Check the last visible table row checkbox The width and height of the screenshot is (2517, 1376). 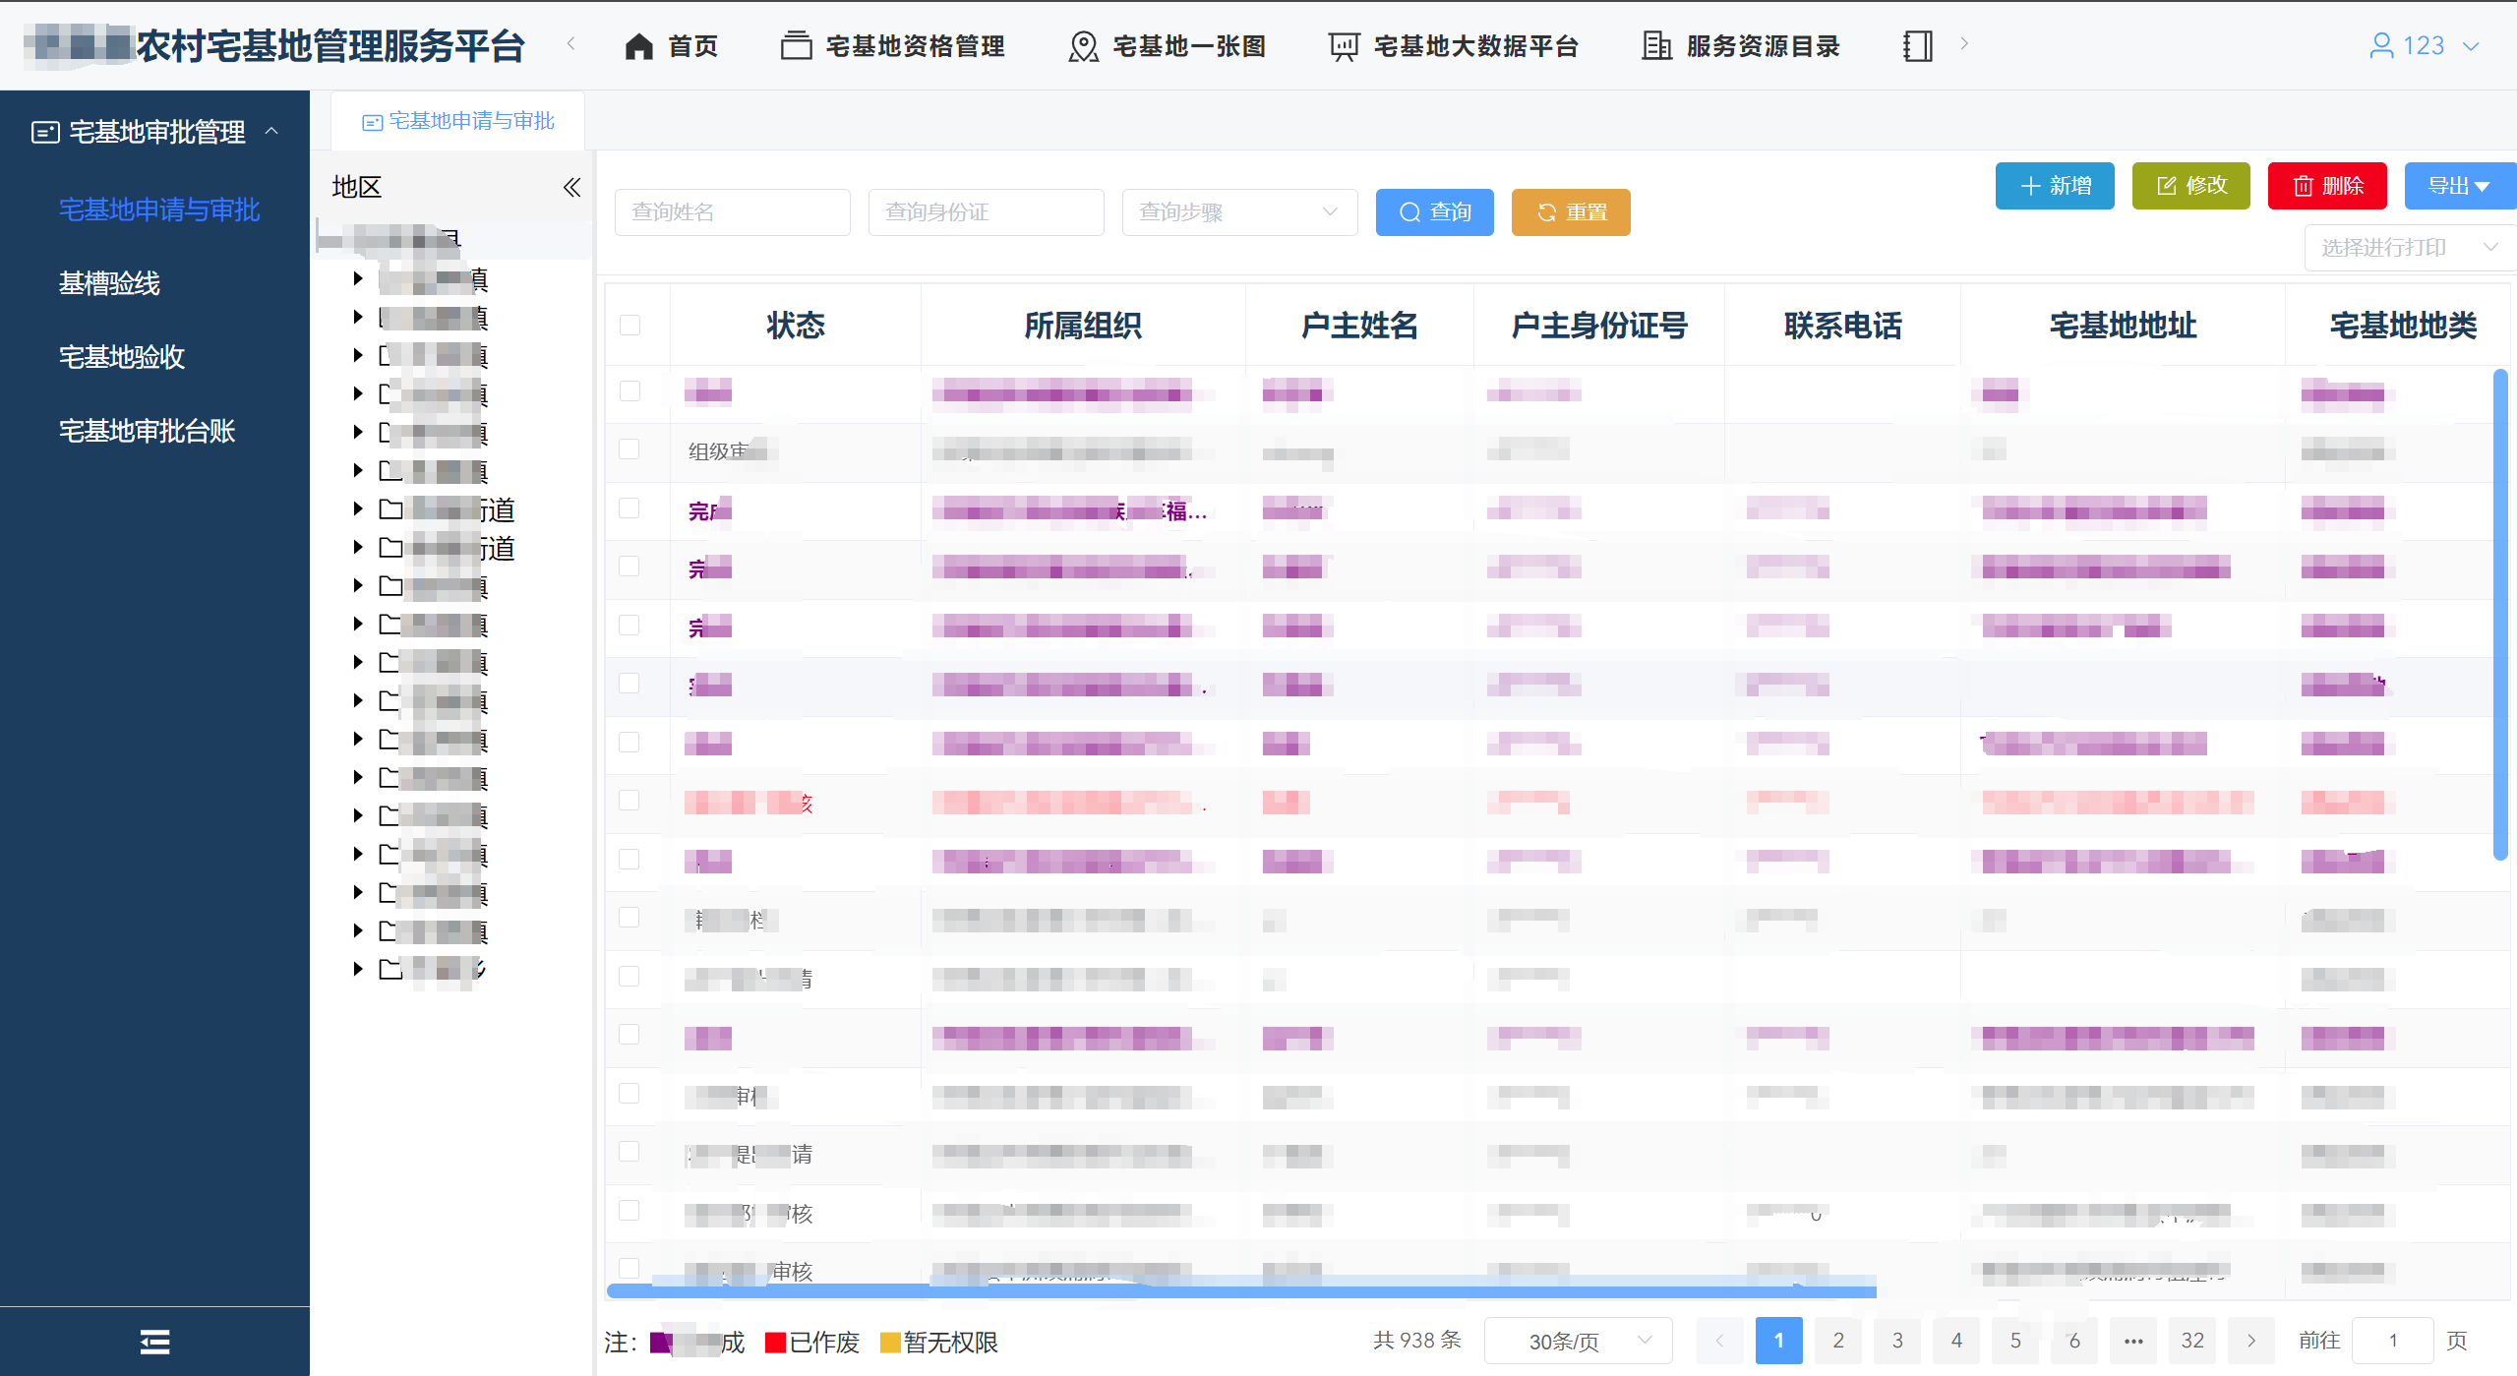click(x=629, y=1269)
